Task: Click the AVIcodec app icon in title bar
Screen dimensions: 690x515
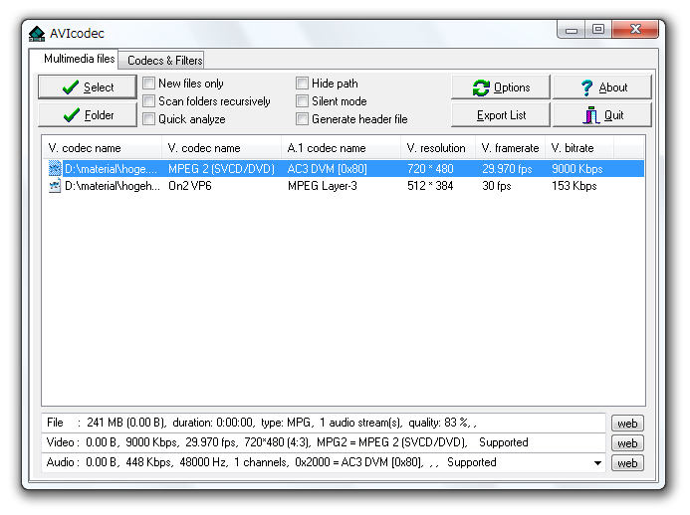Action: 37,34
